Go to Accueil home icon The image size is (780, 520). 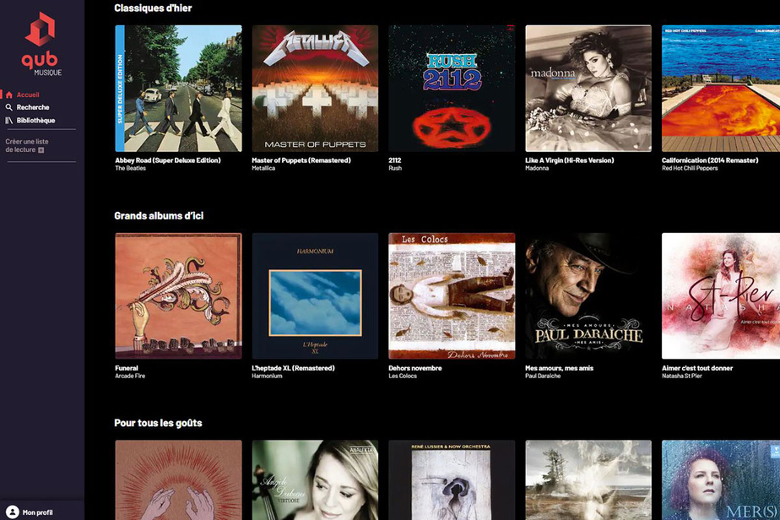9,95
